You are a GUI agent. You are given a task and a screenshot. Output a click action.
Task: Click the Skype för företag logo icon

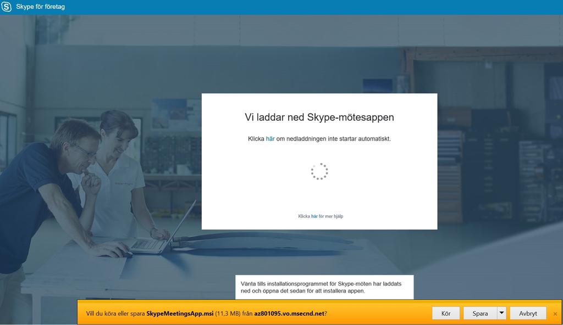[7, 7]
